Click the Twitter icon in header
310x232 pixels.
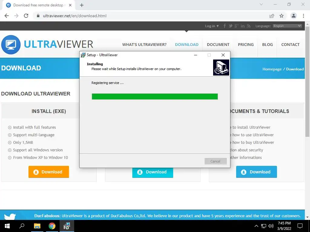click(230, 26)
